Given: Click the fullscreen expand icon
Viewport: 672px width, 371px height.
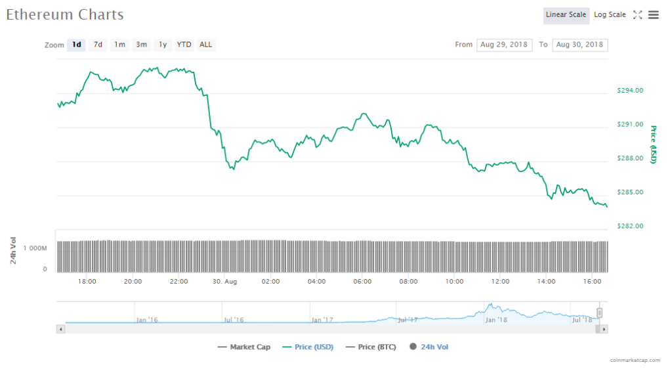Looking at the screenshot, I should (637, 15).
